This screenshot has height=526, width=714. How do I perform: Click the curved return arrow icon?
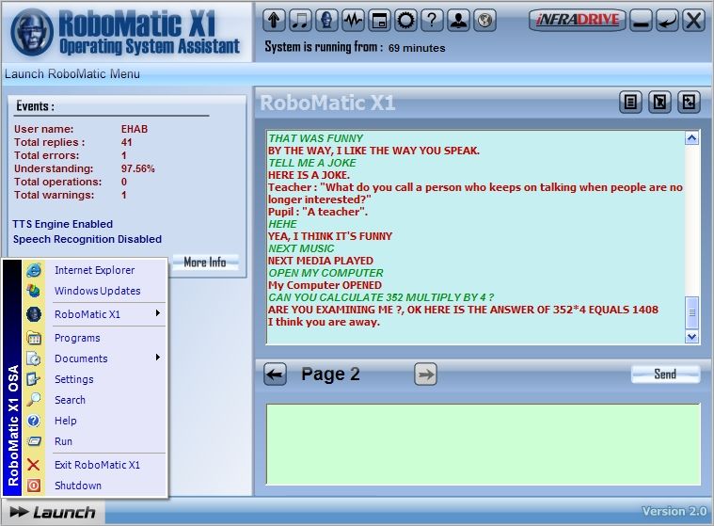[x=667, y=21]
